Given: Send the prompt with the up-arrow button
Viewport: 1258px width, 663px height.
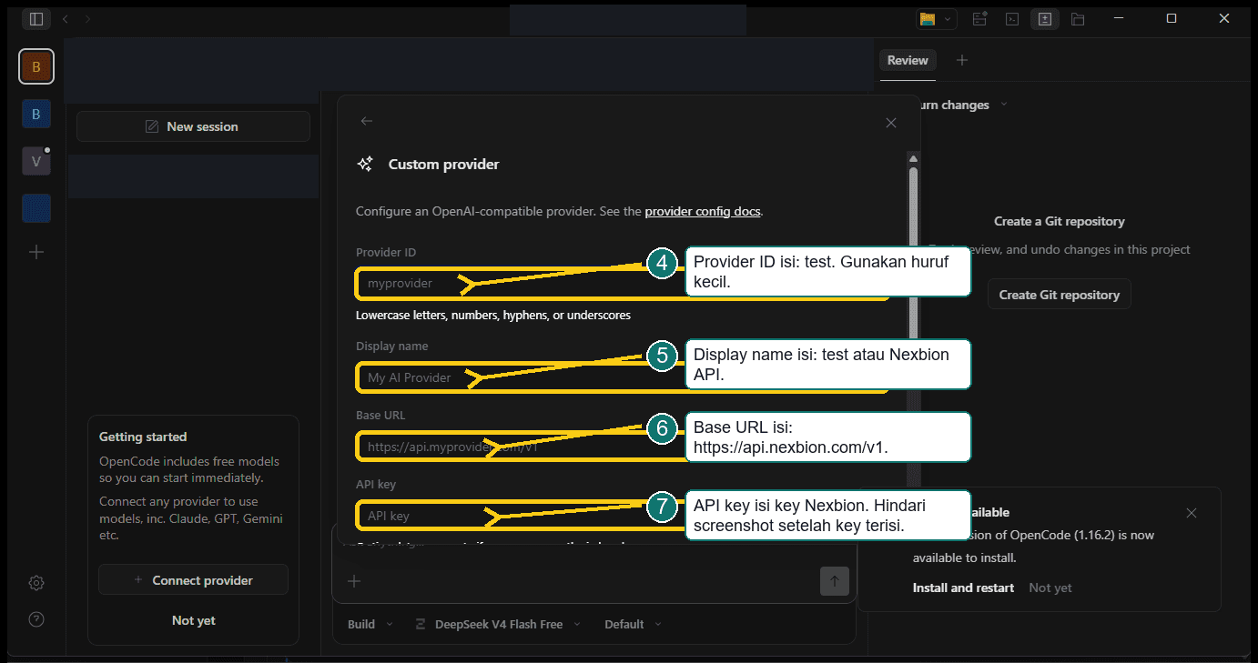Looking at the screenshot, I should click(835, 580).
